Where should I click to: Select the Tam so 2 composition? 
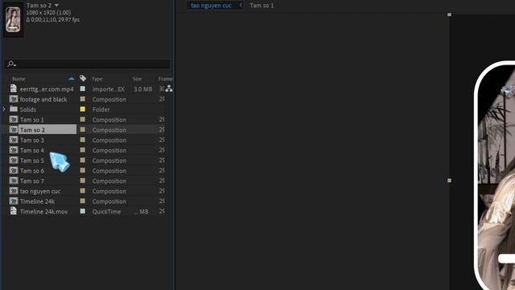click(32, 130)
